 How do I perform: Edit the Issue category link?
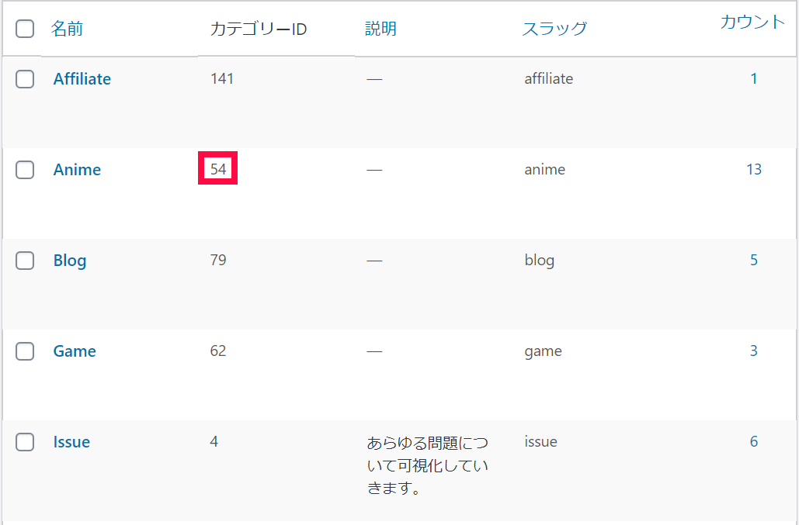click(x=71, y=442)
